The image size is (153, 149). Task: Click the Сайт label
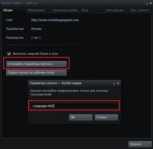(x=9, y=20)
